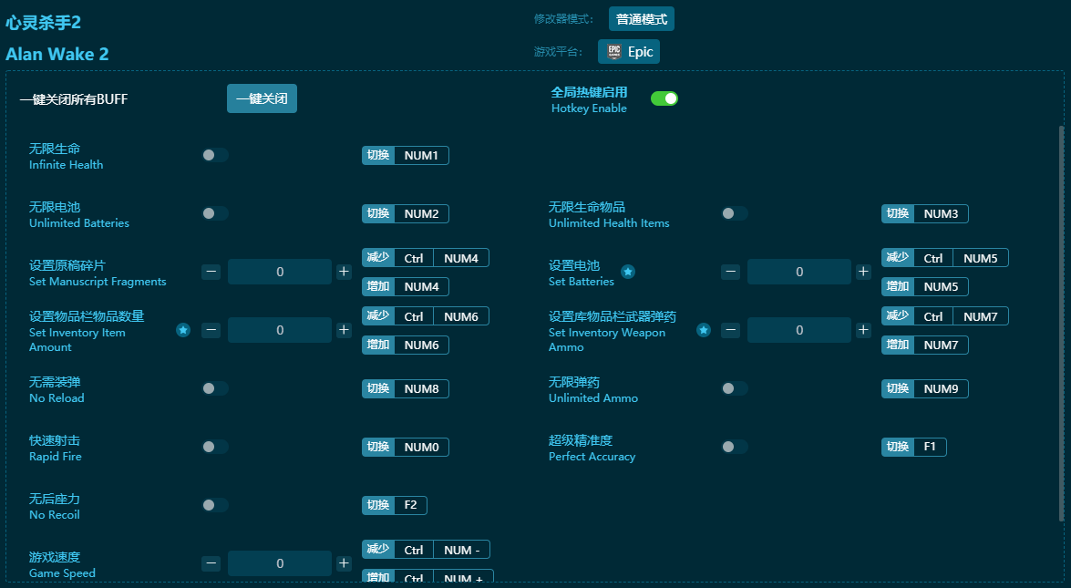1071x588 pixels.
Task: Decrease Game Speed with minus icon
Action: click(211, 563)
